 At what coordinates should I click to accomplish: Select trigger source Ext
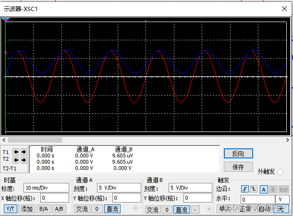tap(283, 190)
